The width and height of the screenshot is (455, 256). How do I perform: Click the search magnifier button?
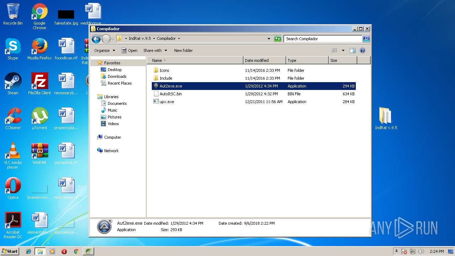point(366,39)
